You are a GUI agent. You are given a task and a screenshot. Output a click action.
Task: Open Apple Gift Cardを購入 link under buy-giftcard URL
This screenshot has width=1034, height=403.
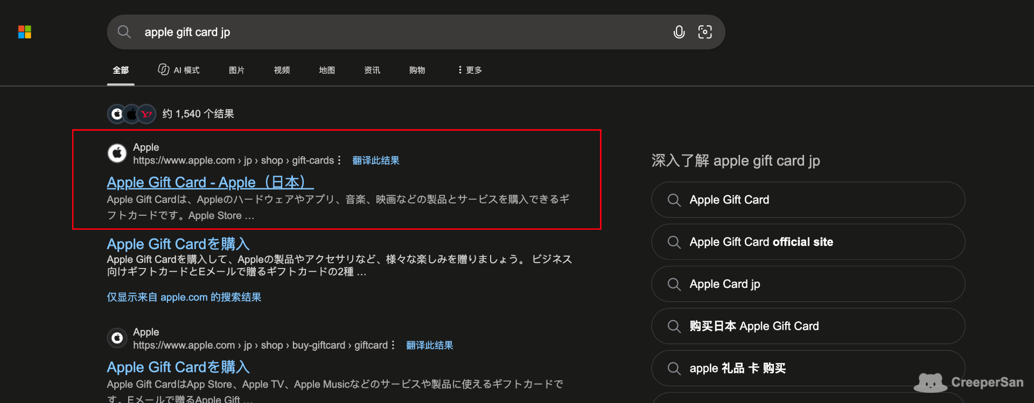tap(178, 367)
